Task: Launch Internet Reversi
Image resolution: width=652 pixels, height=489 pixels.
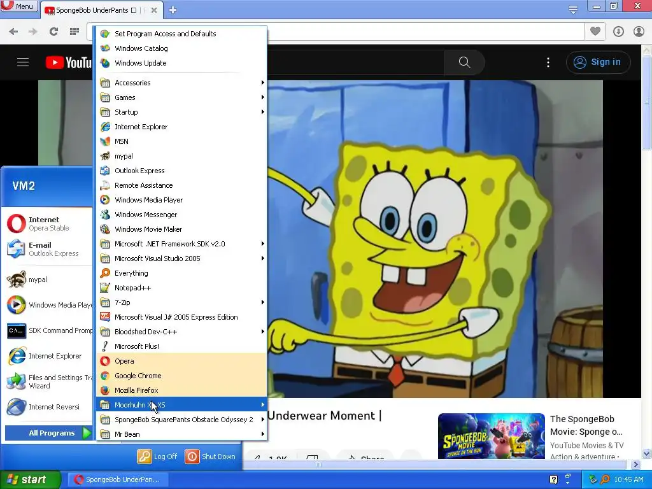Action: [x=48, y=407]
